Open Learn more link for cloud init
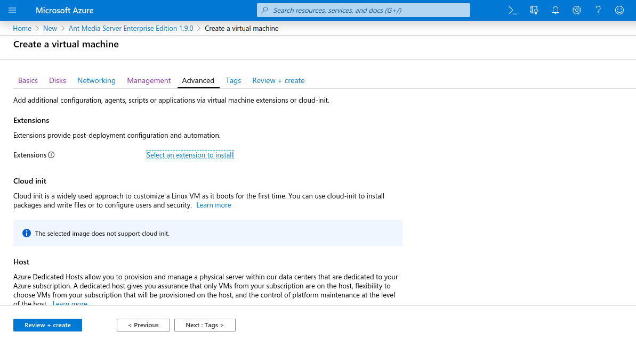636x340 pixels. click(214, 205)
